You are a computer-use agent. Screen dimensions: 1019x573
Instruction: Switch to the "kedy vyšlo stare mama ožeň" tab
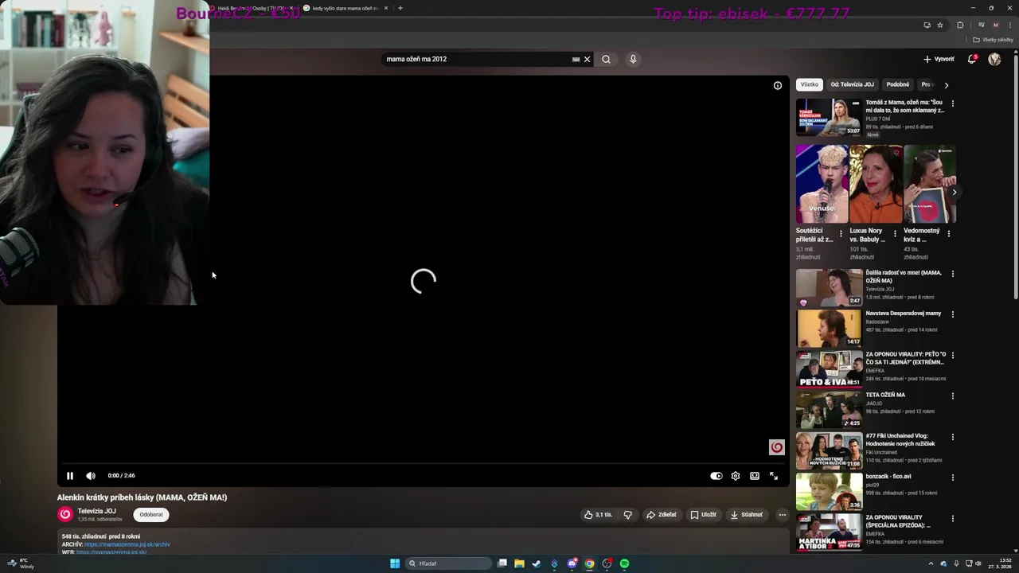346,8
